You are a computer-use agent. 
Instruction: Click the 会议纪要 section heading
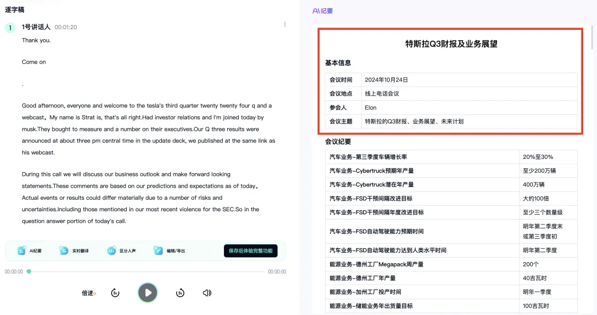(338, 142)
